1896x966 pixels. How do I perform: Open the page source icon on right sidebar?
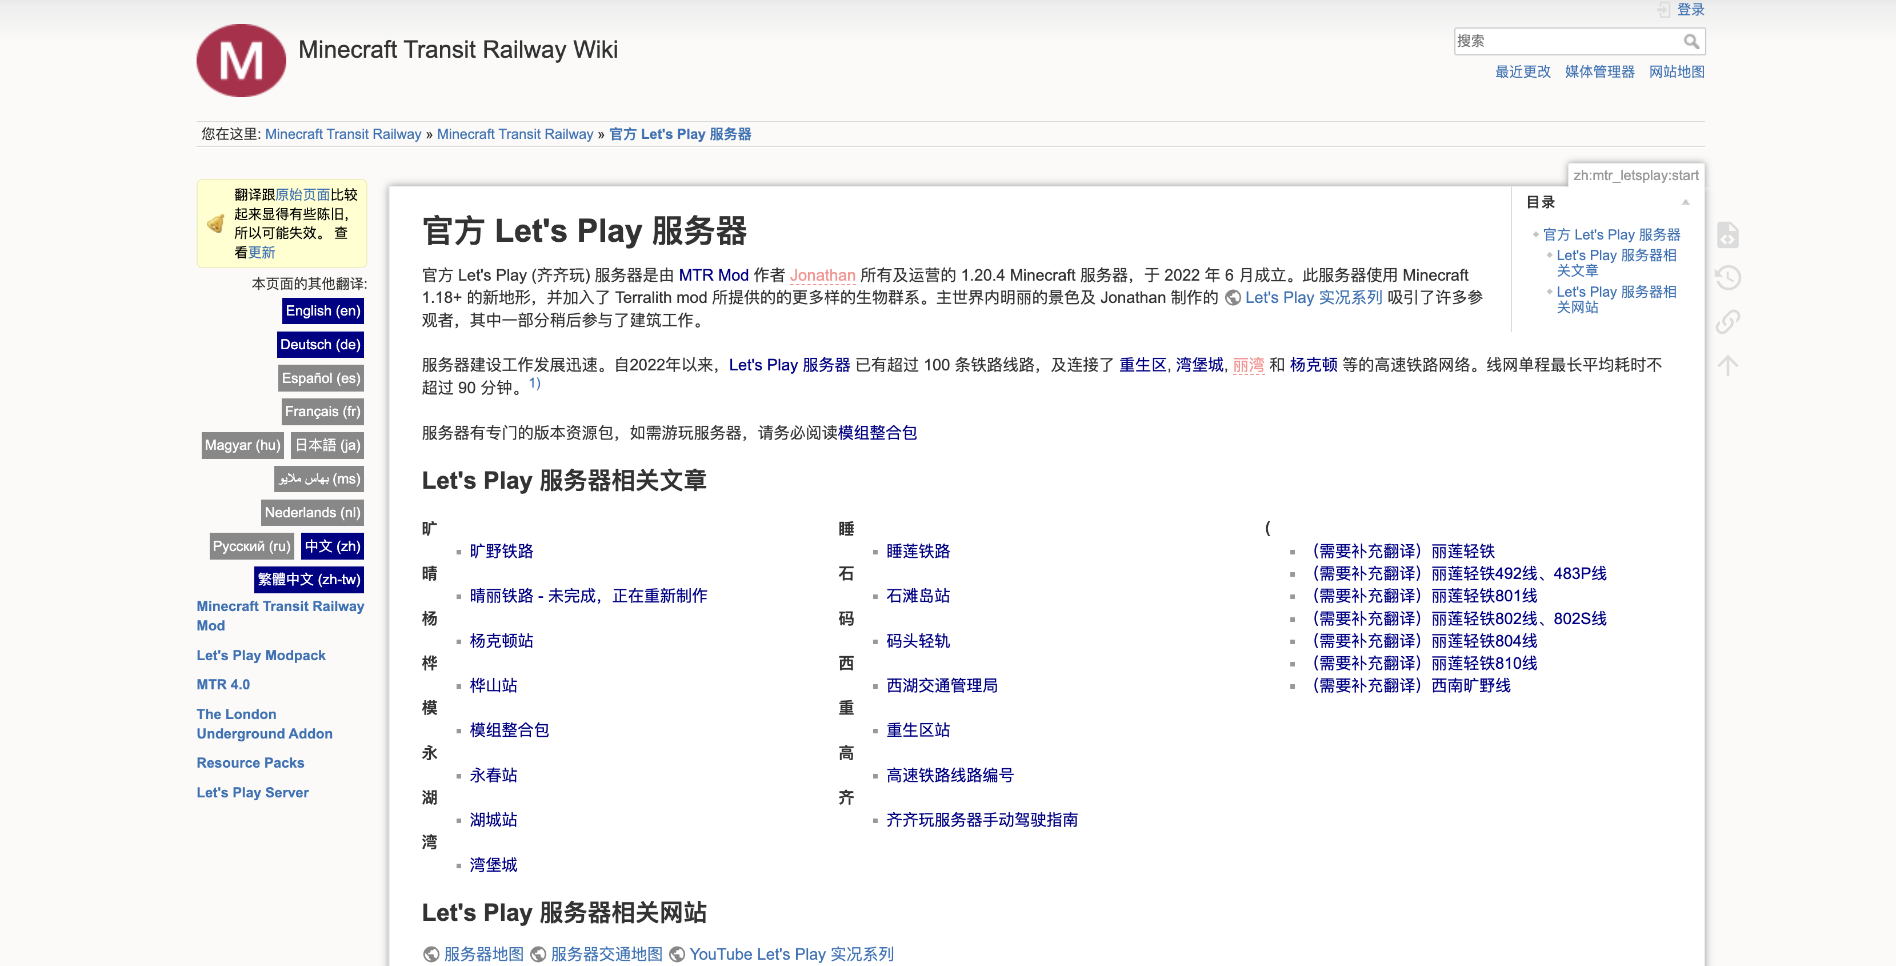coord(1728,235)
